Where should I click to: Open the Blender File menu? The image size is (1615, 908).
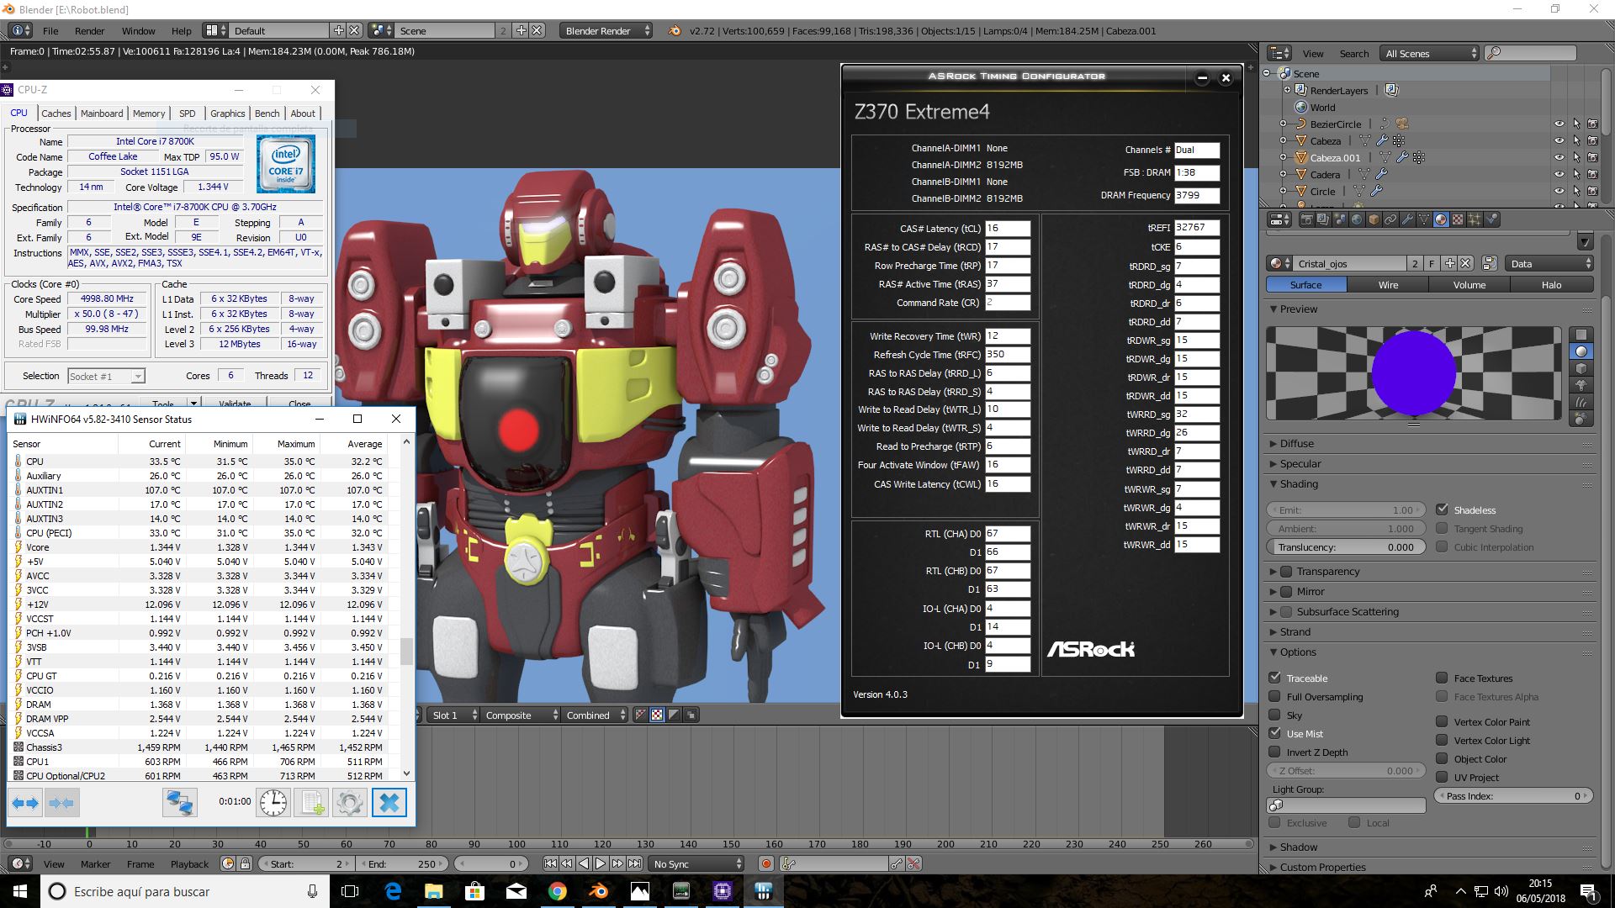click(50, 31)
